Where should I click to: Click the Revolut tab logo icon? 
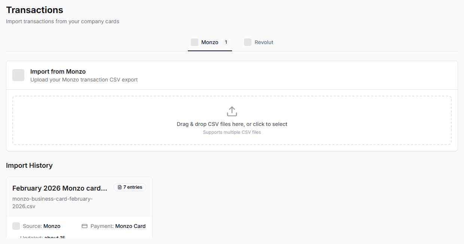pos(248,42)
